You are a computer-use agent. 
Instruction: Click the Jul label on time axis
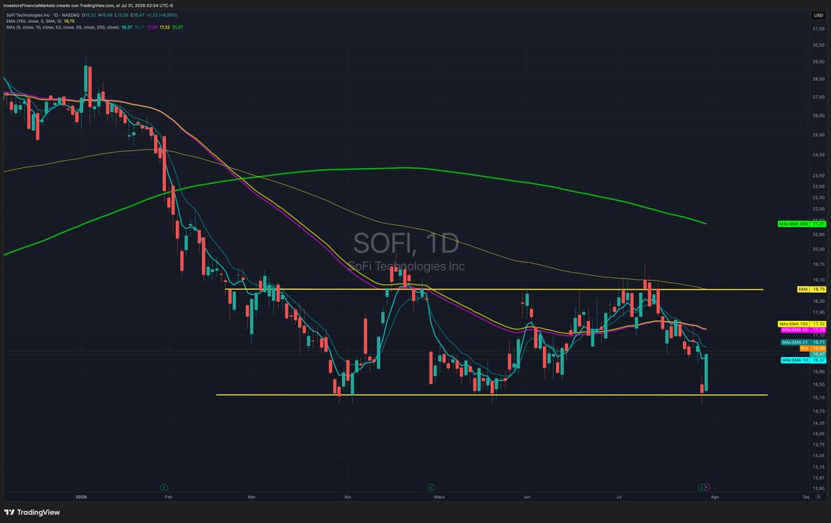coord(619,497)
